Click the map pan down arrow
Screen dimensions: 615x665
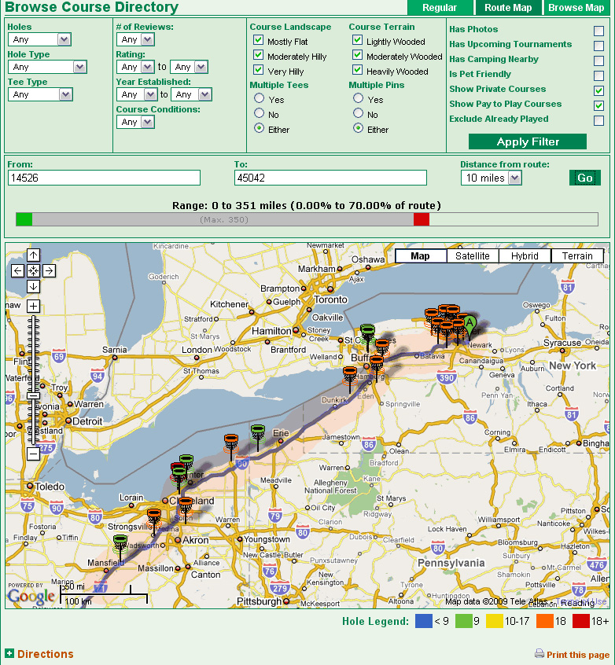click(33, 286)
